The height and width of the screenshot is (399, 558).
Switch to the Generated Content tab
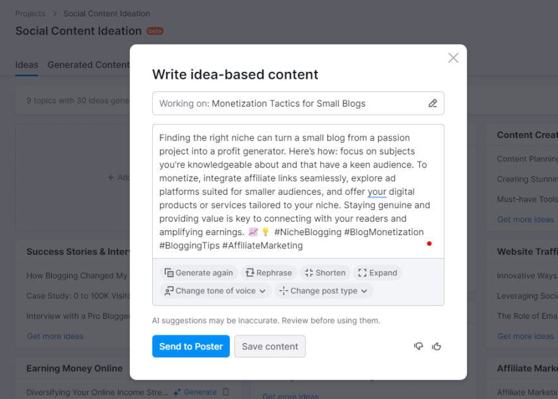click(88, 64)
